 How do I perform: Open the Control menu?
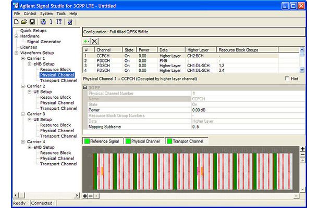click(x=30, y=14)
